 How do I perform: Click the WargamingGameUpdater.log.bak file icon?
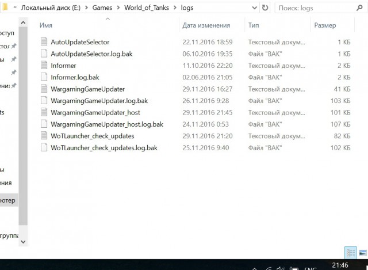pyautogui.click(x=44, y=101)
